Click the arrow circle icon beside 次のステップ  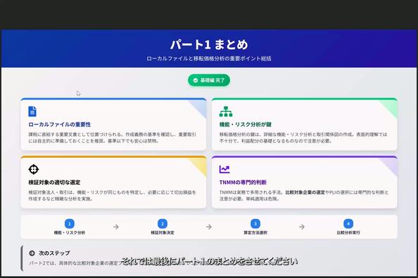[32, 253]
